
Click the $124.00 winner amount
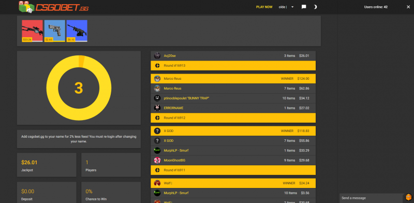coord(303,79)
